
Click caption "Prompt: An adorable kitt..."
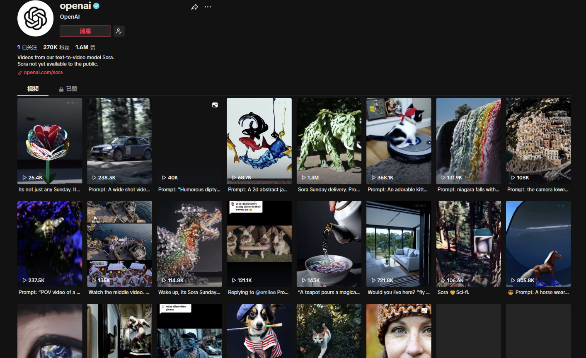pos(397,189)
